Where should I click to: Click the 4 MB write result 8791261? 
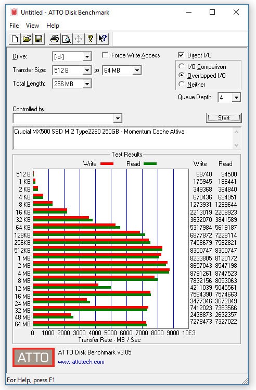click(x=201, y=274)
